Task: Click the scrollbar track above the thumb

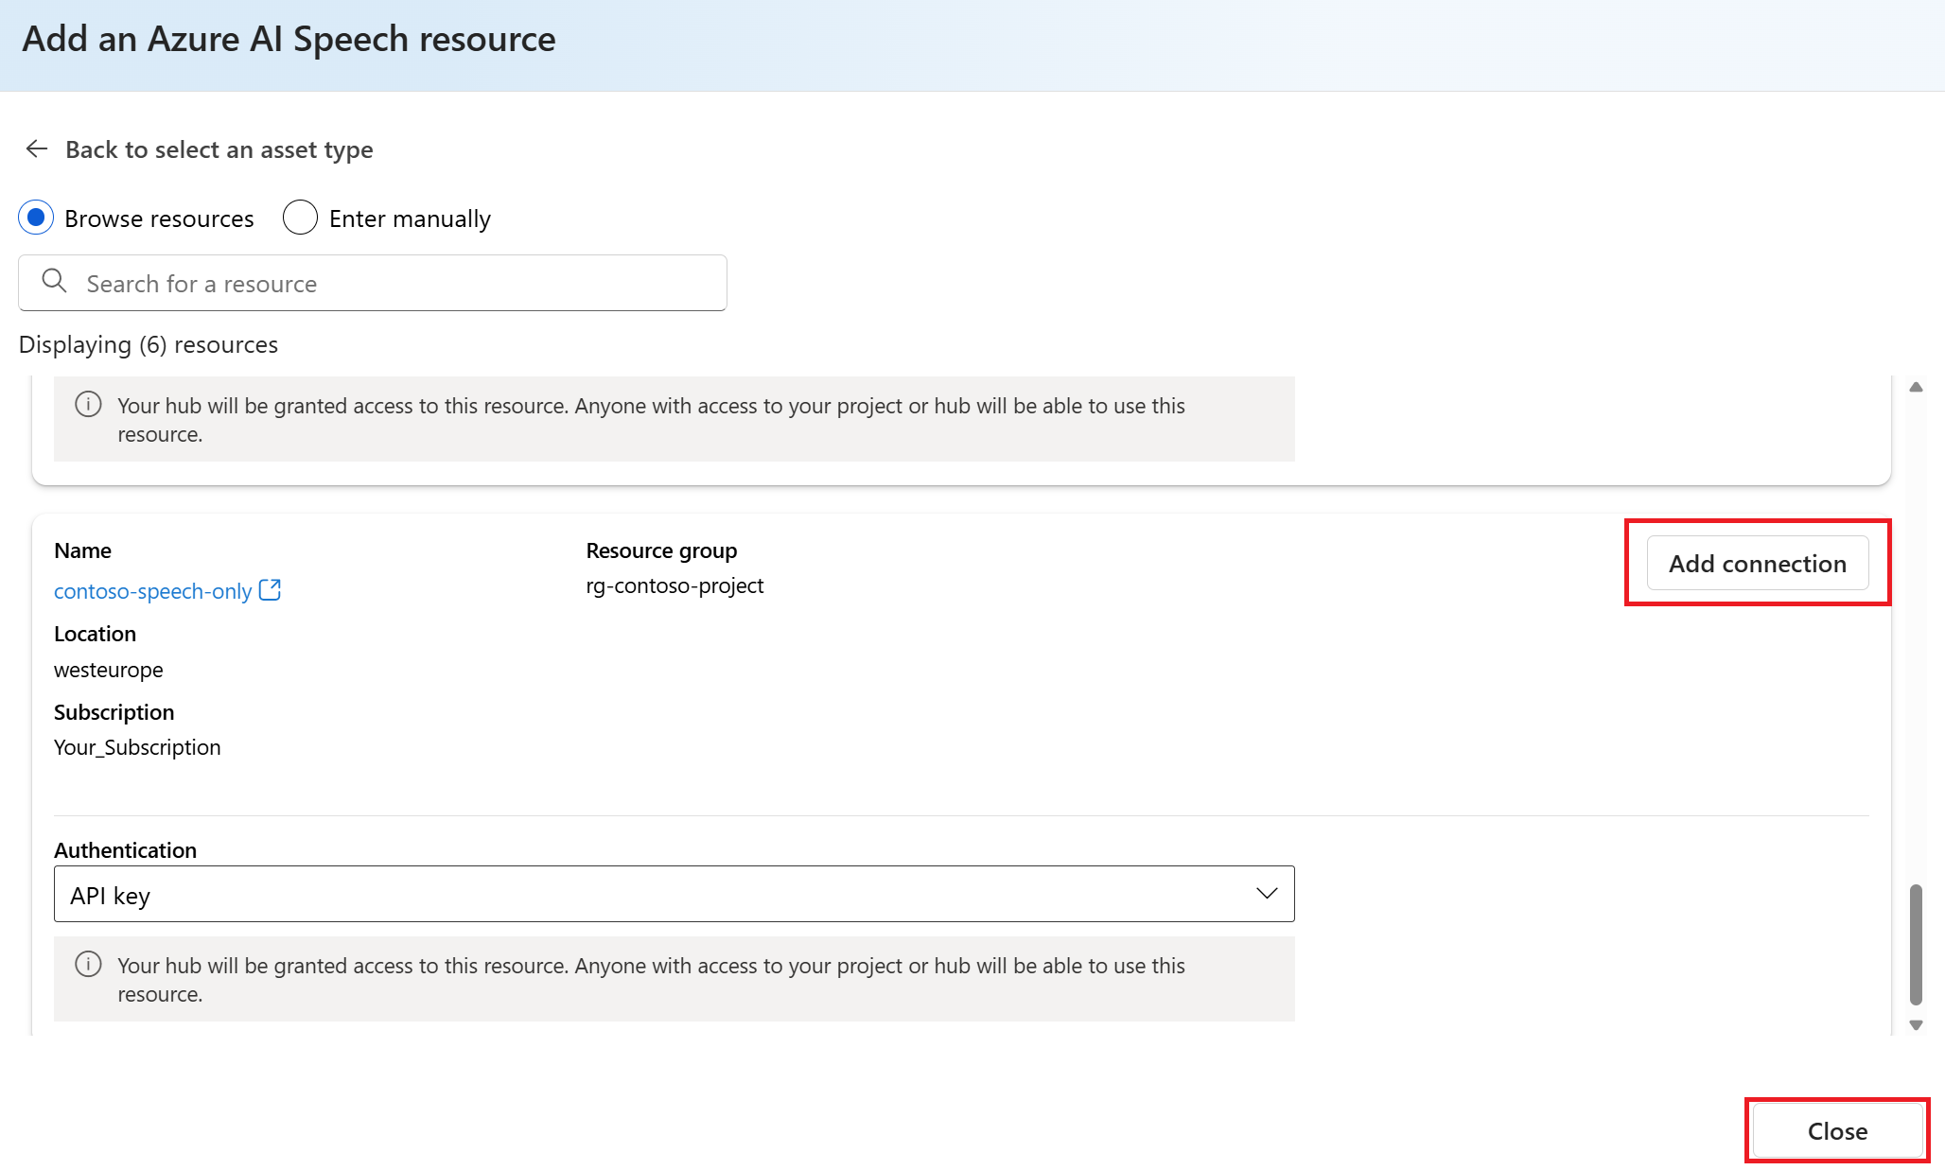Action: click(x=1916, y=643)
